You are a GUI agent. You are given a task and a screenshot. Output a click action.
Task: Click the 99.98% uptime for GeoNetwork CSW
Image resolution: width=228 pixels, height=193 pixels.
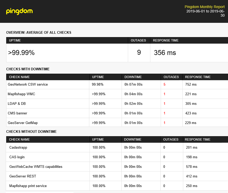(98, 84)
